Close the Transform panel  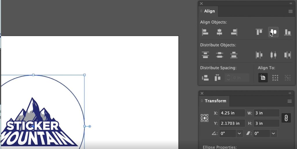click(x=202, y=93)
